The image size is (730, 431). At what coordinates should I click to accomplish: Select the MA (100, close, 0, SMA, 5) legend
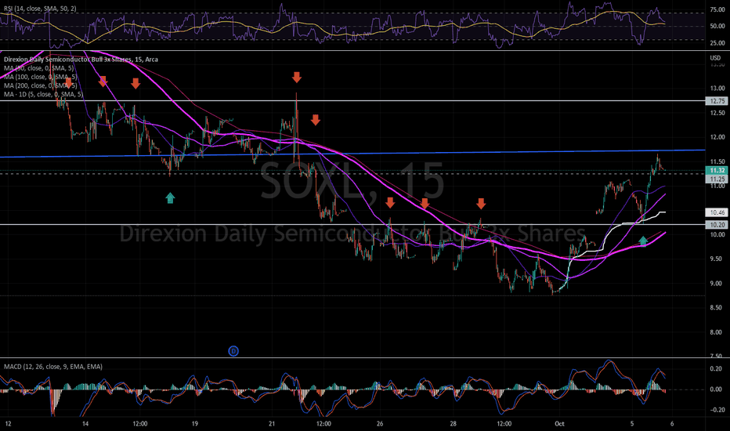click(x=41, y=77)
